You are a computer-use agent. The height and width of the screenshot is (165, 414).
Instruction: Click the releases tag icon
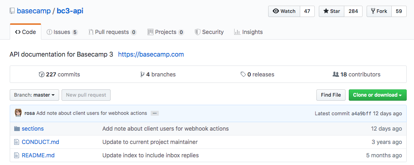tap(243, 74)
